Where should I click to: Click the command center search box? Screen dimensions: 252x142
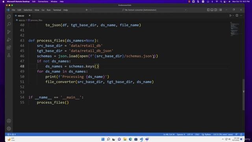[139, 10]
